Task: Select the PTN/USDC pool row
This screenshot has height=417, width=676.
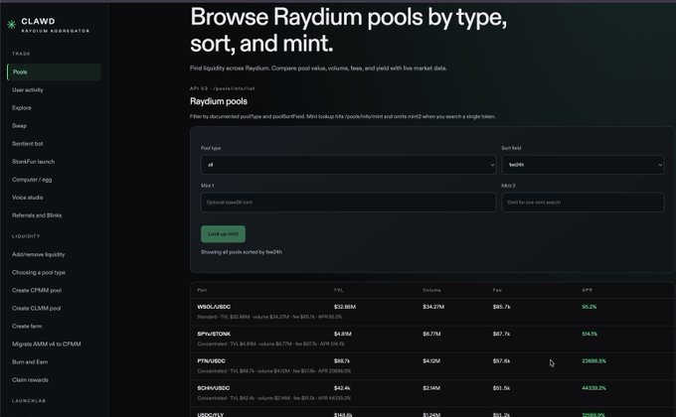Action: 432,366
